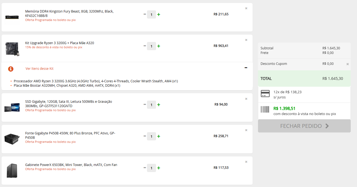Click the Processador AMD Ryzen 3 3200G line

tap(96, 81)
